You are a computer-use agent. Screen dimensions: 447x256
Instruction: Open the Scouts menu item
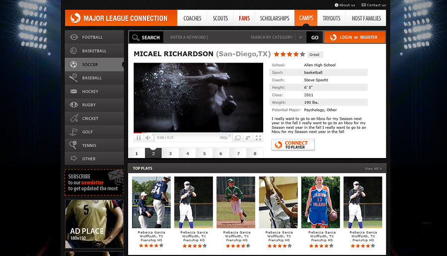pos(221,18)
